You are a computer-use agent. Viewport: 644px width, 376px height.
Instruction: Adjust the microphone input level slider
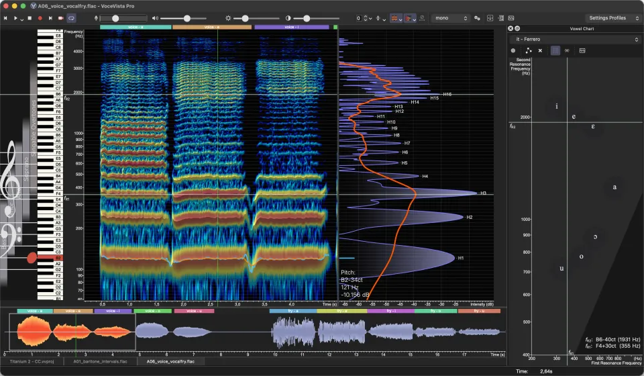(123, 18)
